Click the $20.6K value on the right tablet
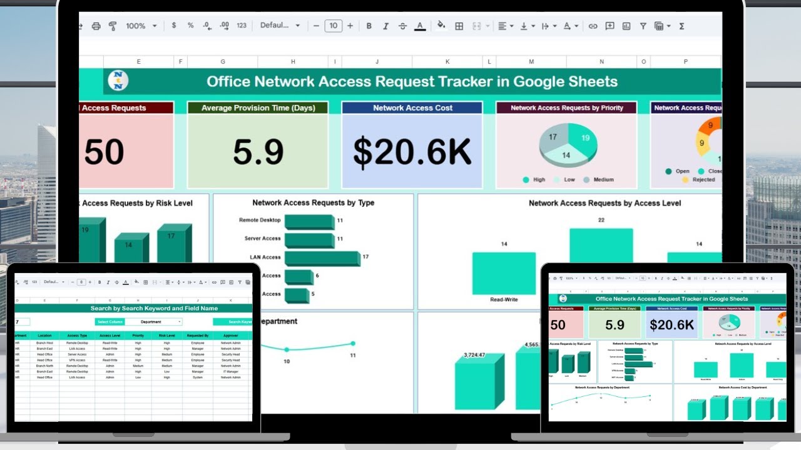The image size is (801, 450). tap(671, 324)
